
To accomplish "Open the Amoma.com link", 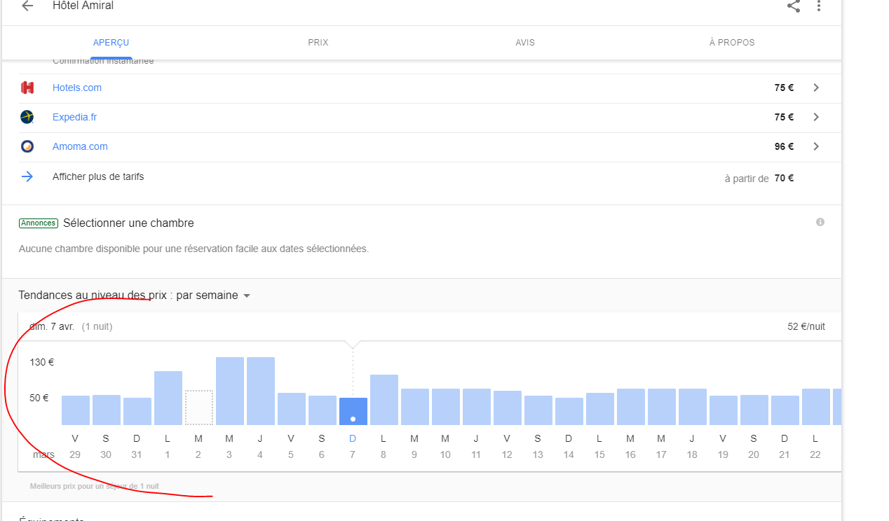I will click(x=80, y=146).
